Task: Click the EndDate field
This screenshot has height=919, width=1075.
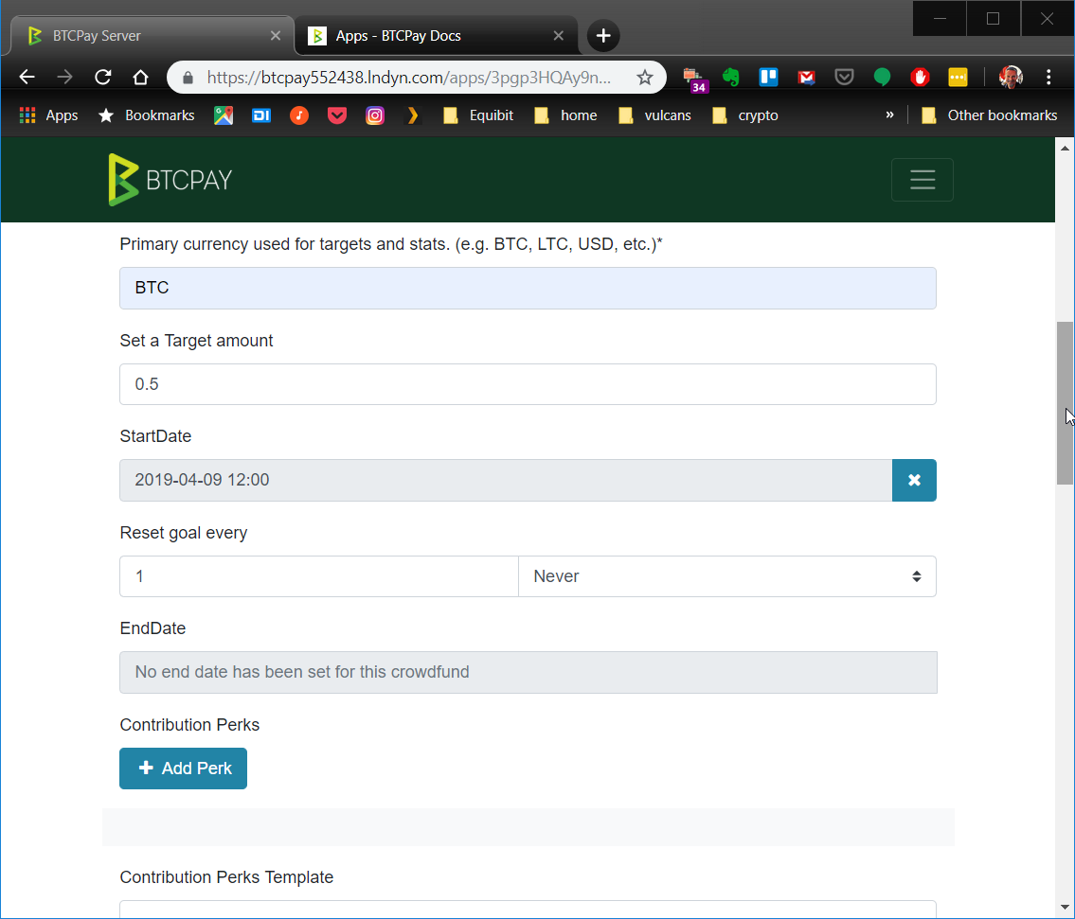Action: (528, 672)
